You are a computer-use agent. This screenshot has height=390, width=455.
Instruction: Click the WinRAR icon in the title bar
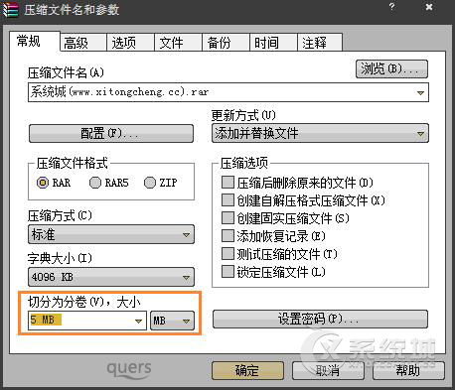pyautogui.click(x=10, y=9)
